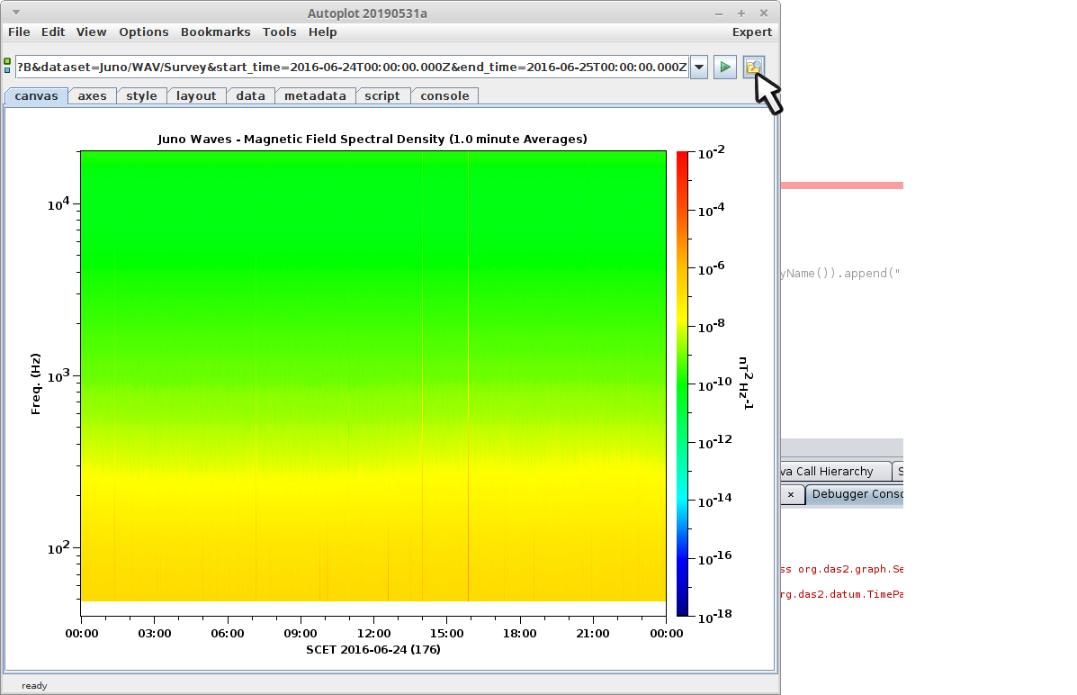Close the tab left of Debugger Console

click(790, 494)
